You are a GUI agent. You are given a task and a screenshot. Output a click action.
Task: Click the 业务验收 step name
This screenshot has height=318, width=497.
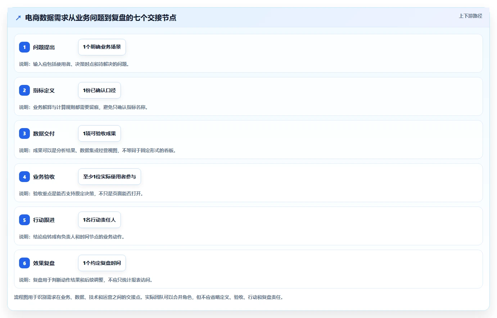(x=44, y=177)
